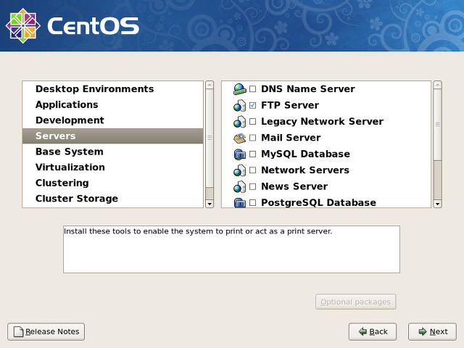This screenshot has height=348, width=464.
Task: Click the print server description text box
Action: click(x=231, y=249)
